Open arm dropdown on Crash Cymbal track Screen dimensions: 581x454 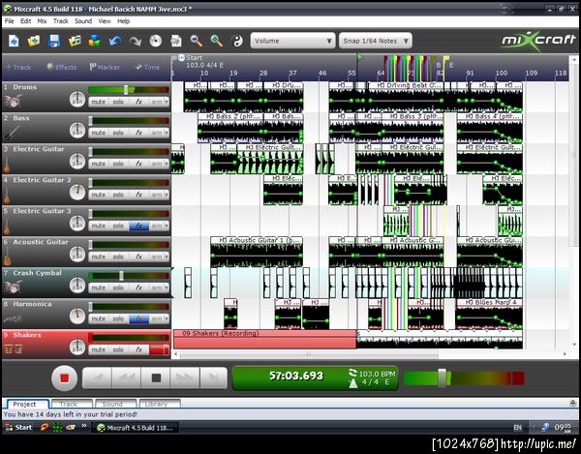[167, 288]
